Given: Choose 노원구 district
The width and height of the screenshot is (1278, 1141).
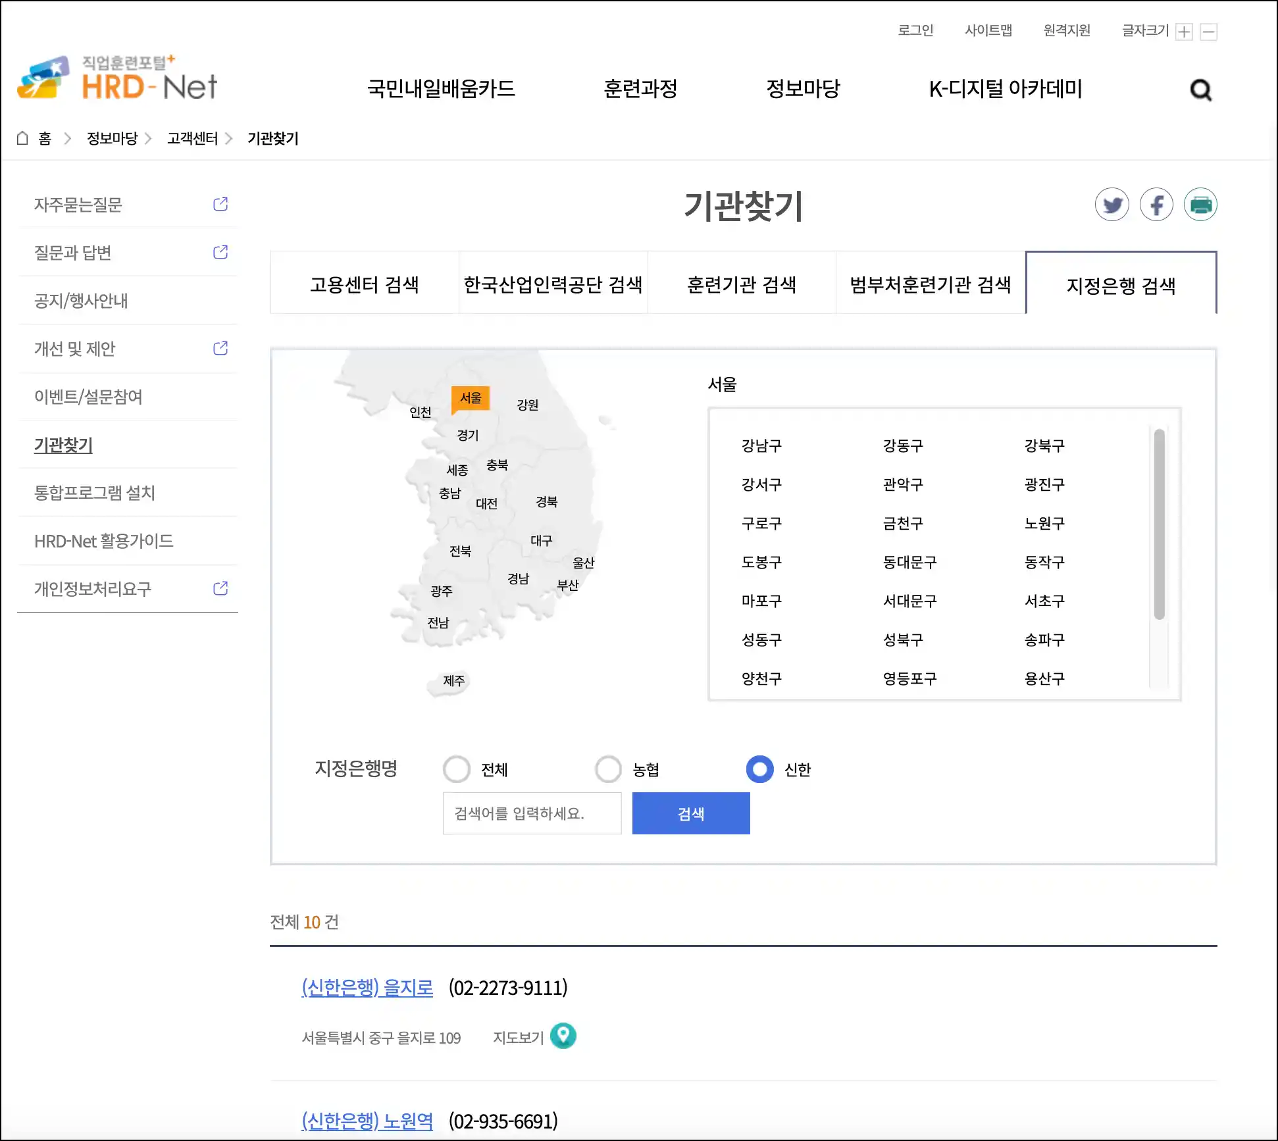Looking at the screenshot, I should point(1044,523).
